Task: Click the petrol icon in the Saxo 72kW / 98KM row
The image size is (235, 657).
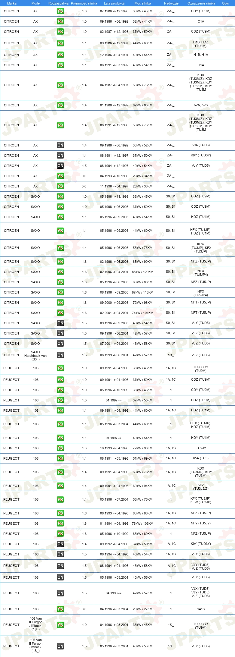Action: [60, 303]
